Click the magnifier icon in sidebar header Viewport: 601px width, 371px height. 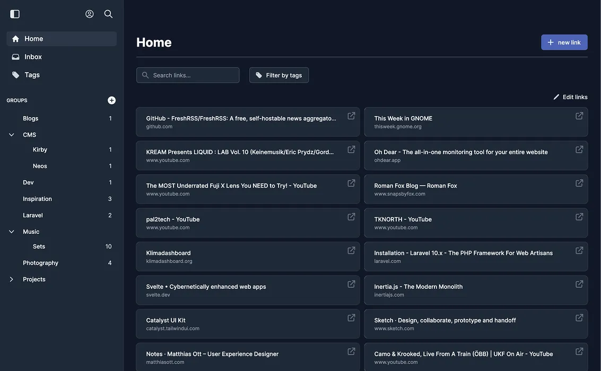pos(108,14)
